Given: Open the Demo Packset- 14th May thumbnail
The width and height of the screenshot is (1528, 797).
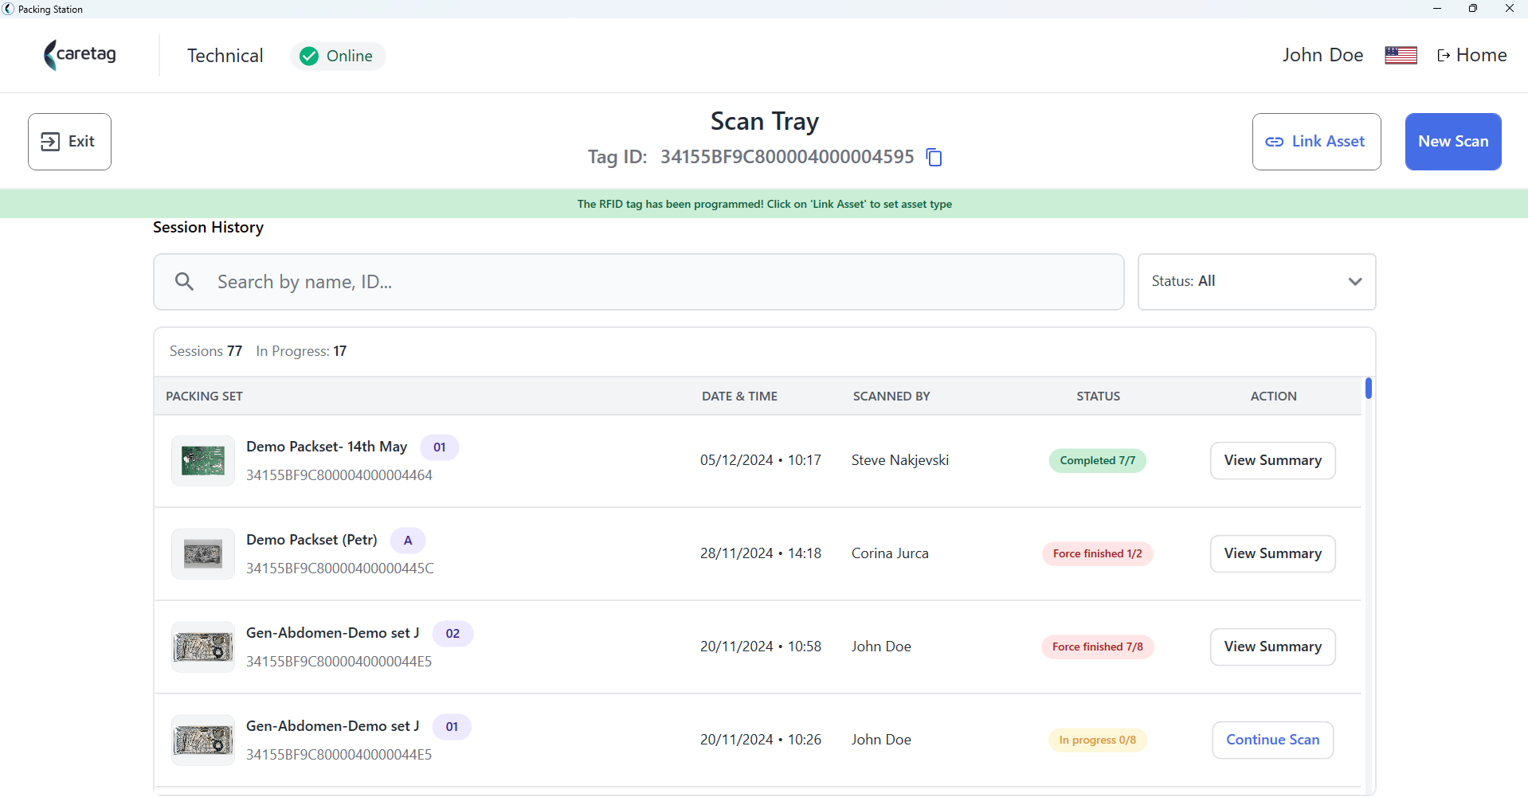Looking at the screenshot, I should [203, 460].
